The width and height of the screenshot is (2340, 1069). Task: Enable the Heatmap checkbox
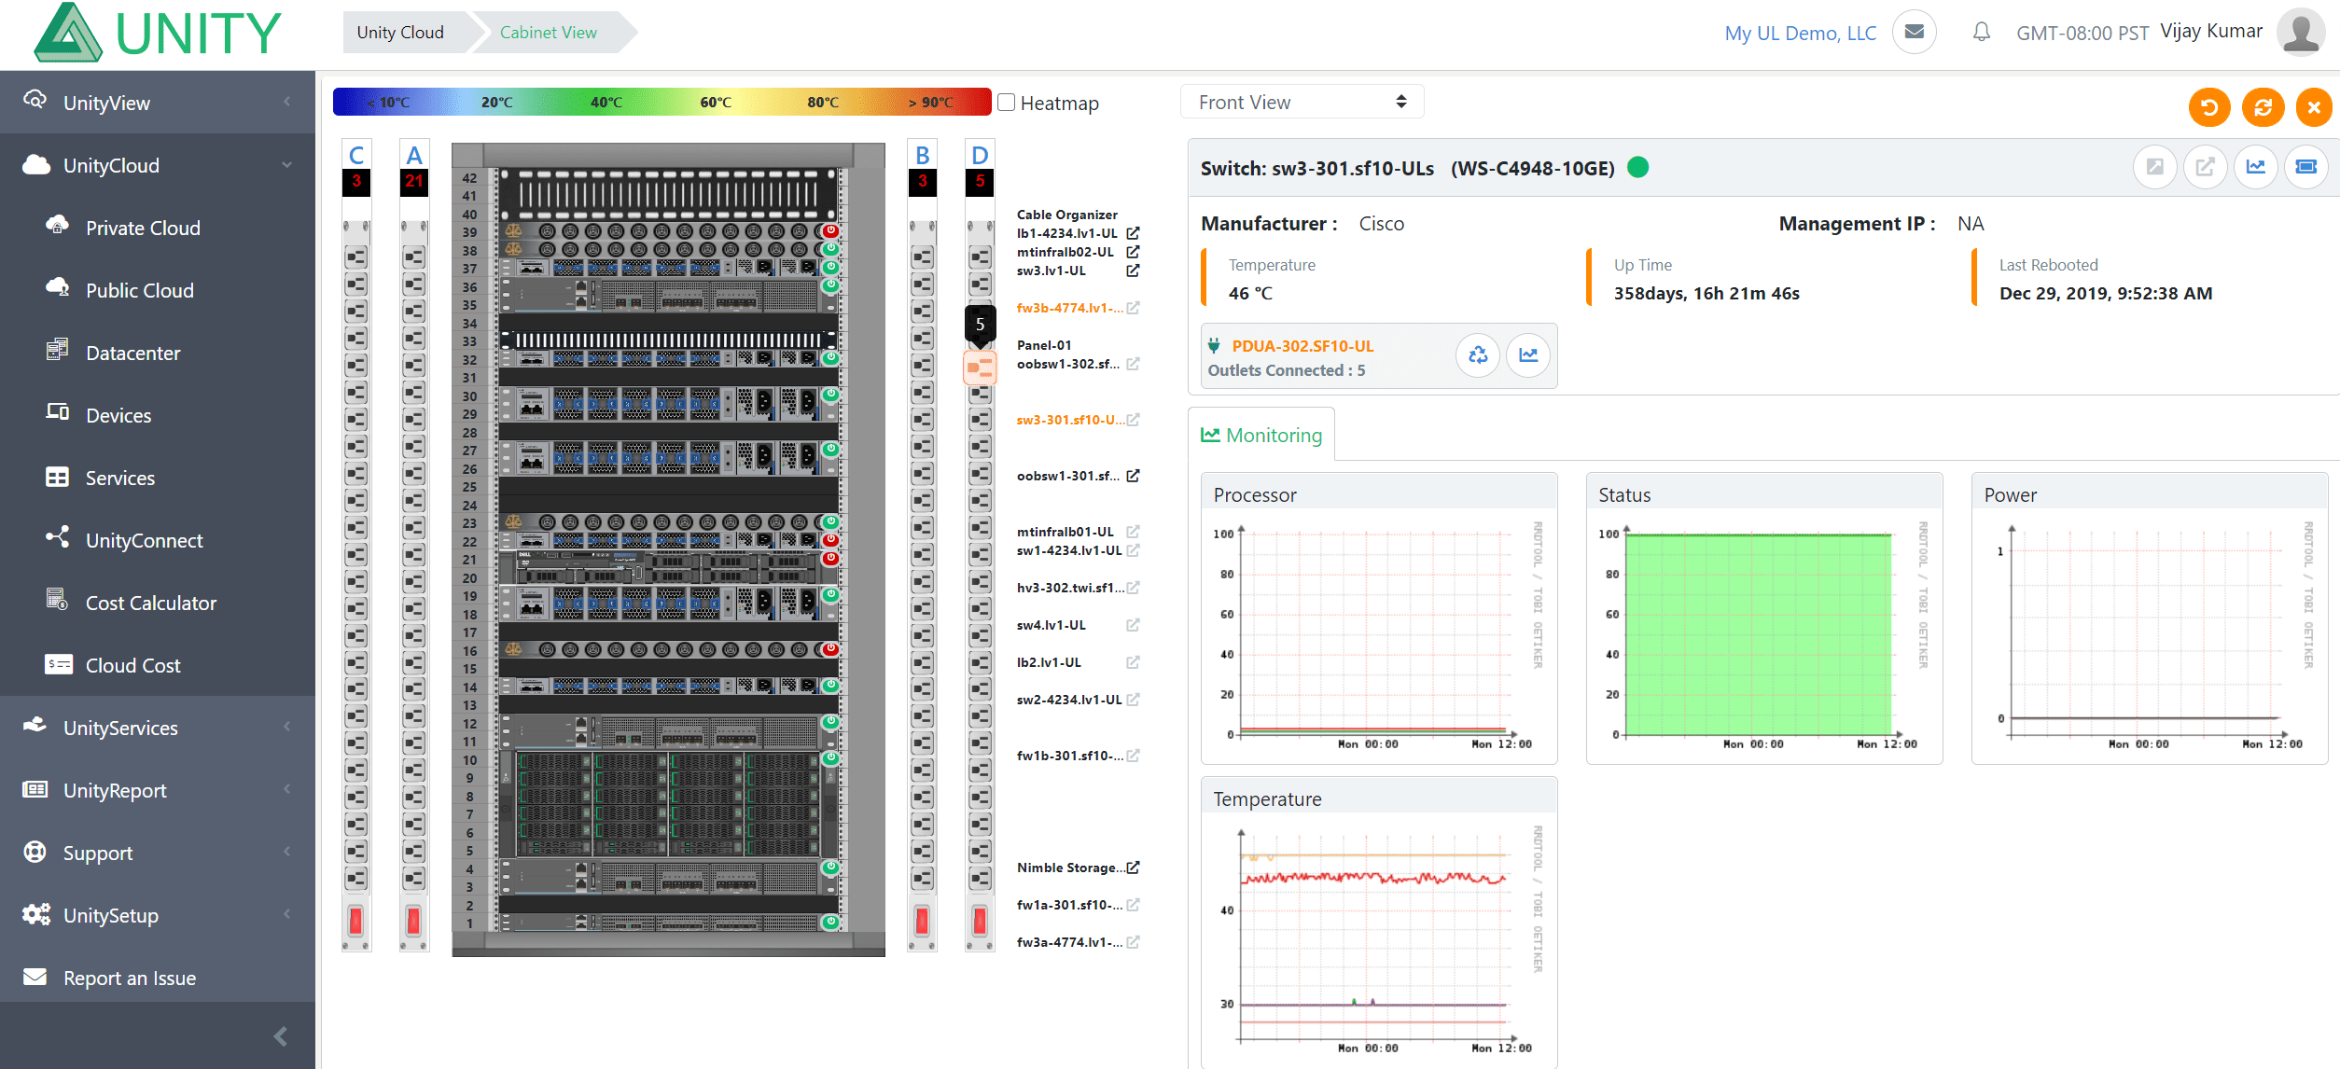pyautogui.click(x=1007, y=103)
